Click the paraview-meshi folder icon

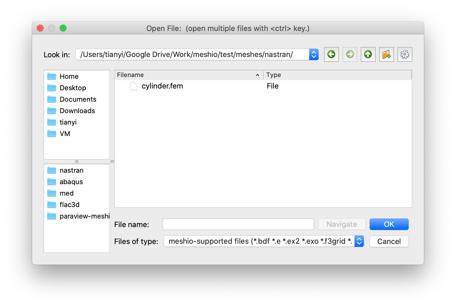(x=52, y=216)
